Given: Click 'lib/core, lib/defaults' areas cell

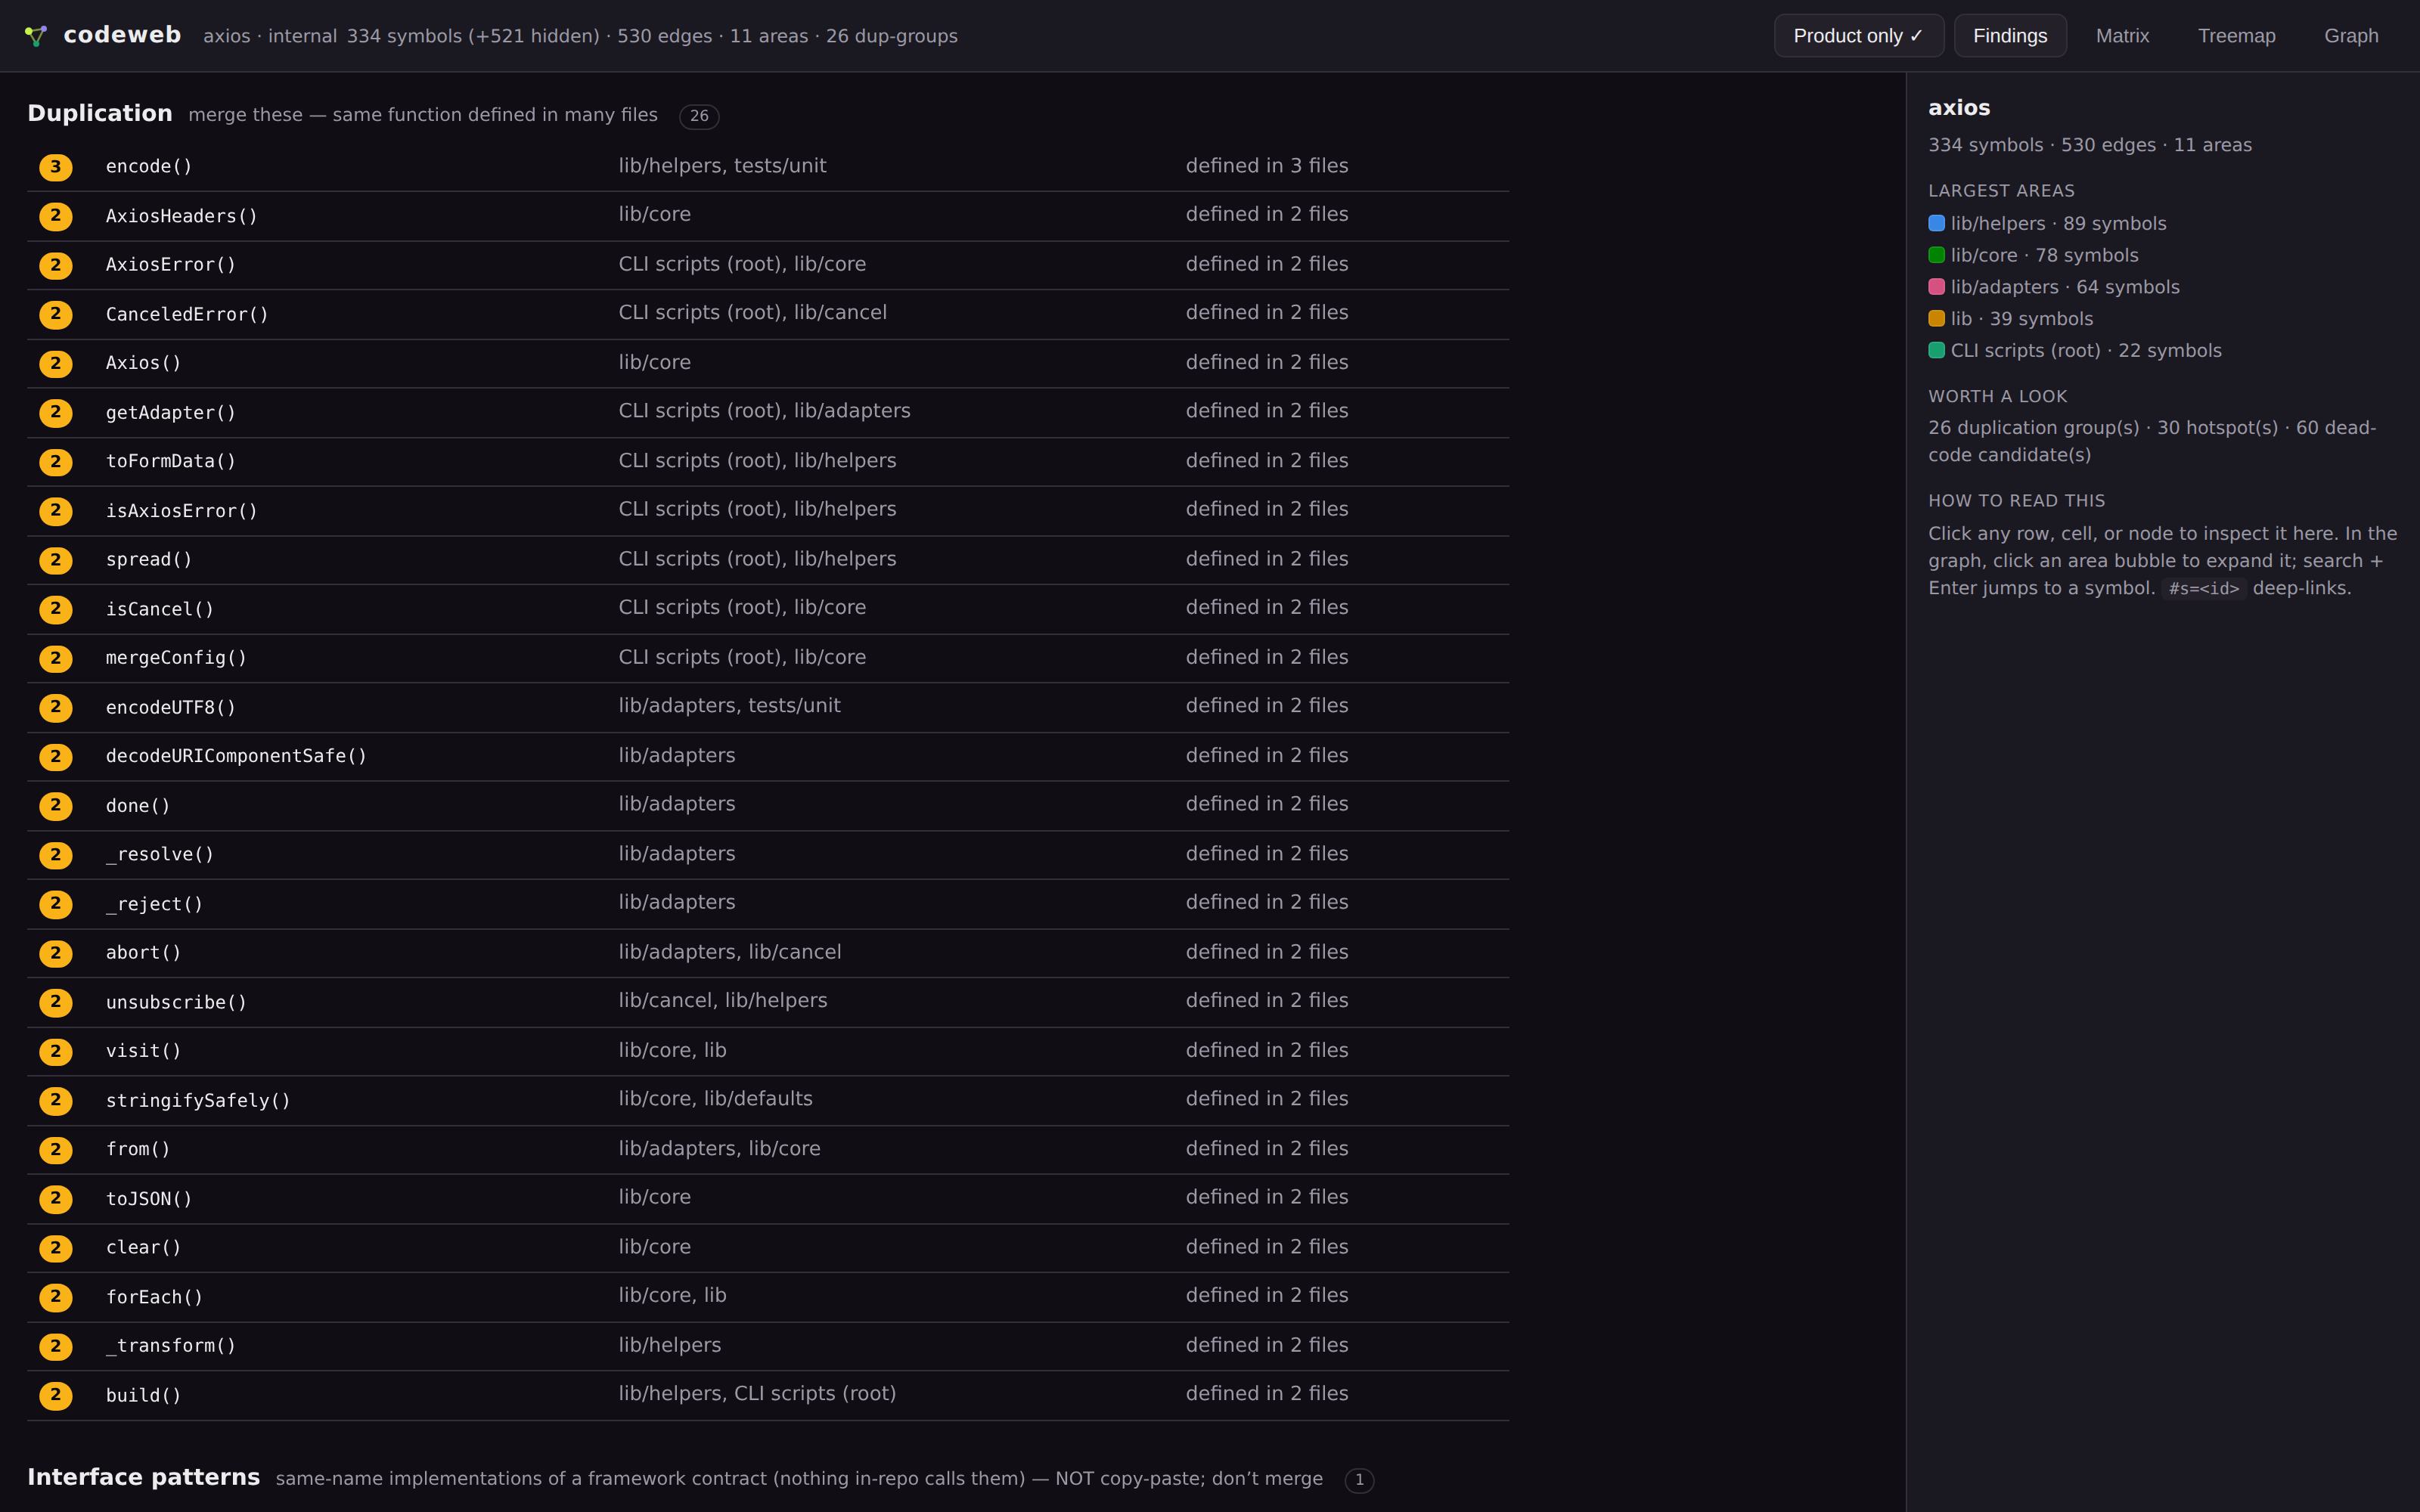Looking at the screenshot, I should pyautogui.click(x=715, y=1099).
